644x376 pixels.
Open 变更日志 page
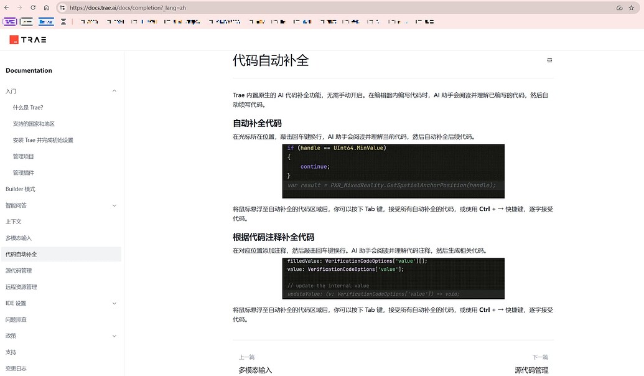pyautogui.click(x=16, y=368)
